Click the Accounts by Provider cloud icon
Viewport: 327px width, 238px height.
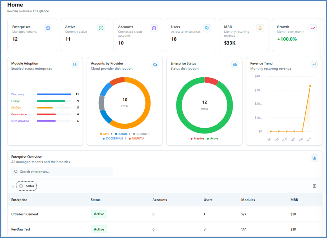(155, 65)
